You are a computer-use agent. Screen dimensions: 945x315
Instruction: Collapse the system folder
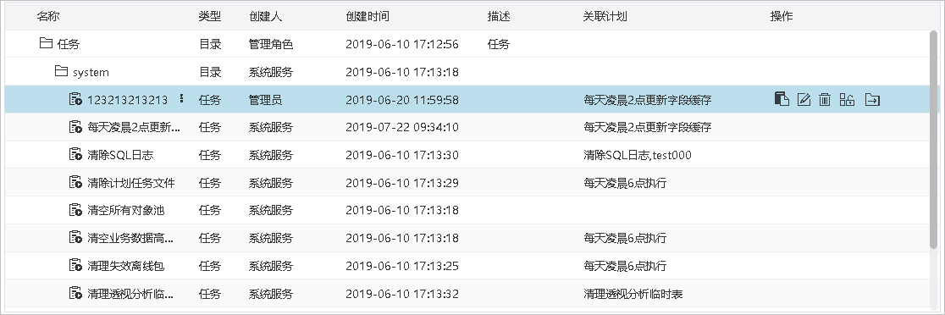(61, 71)
